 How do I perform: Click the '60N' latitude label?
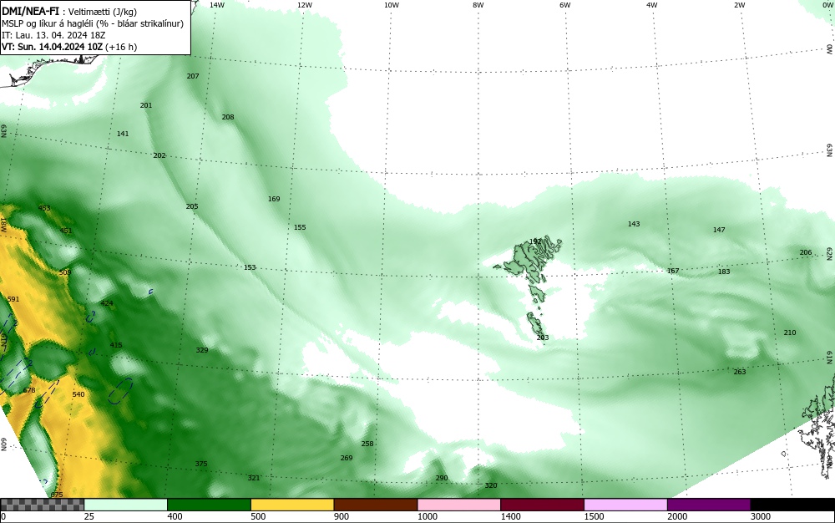[3, 444]
